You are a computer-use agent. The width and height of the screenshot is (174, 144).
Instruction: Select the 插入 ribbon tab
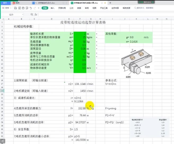[x=53, y=8]
